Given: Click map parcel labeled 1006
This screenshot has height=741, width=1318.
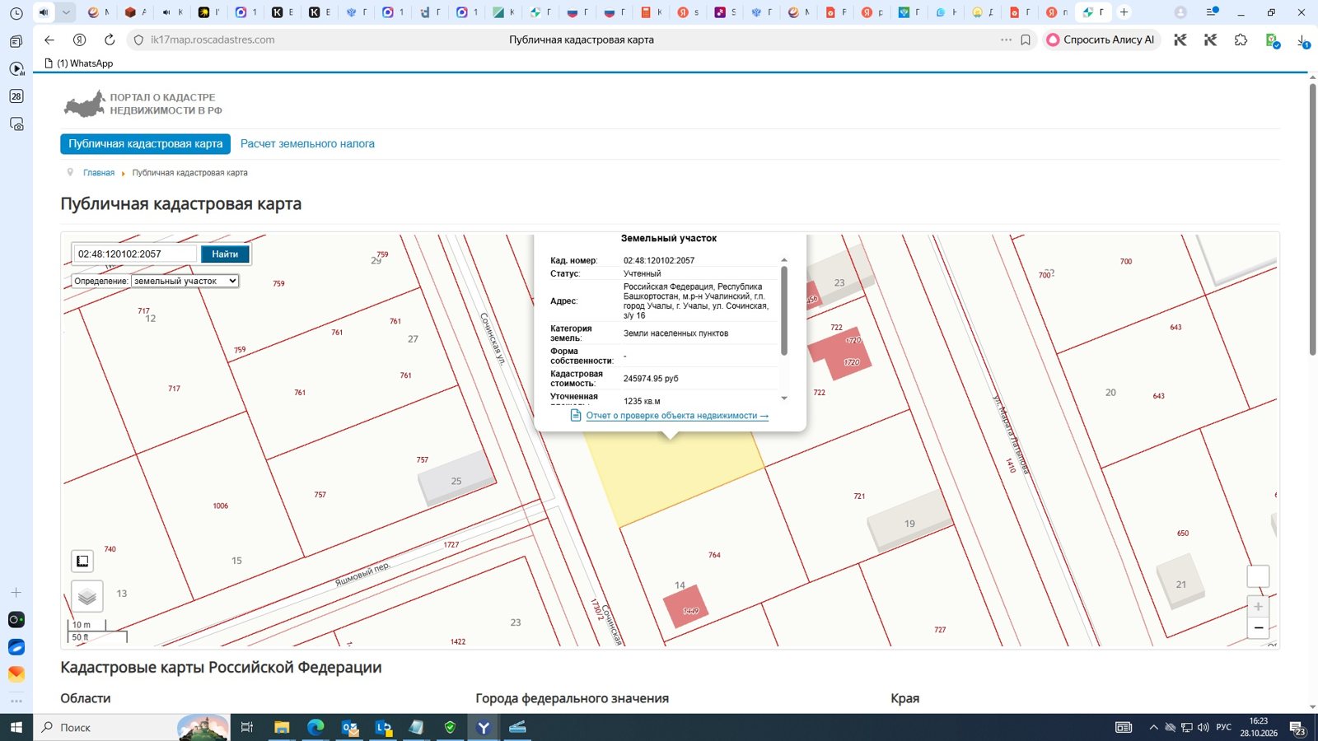Looking at the screenshot, I should [220, 506].
